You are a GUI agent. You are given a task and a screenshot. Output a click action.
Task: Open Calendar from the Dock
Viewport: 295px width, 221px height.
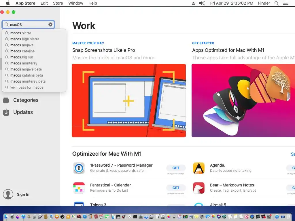pos(101,217)
